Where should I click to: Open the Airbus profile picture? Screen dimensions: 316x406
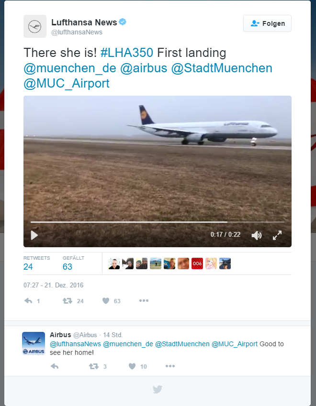[x=34, y=343]
